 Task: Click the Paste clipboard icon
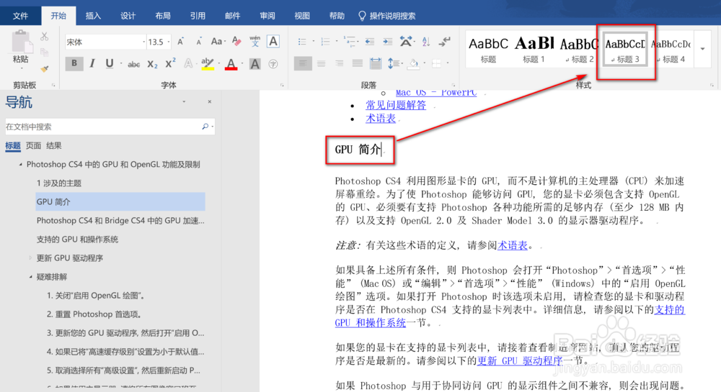[21, 42]
